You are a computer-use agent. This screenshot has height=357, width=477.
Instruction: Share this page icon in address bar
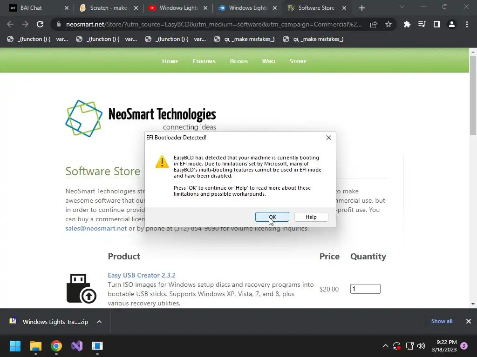pos(374,24)
